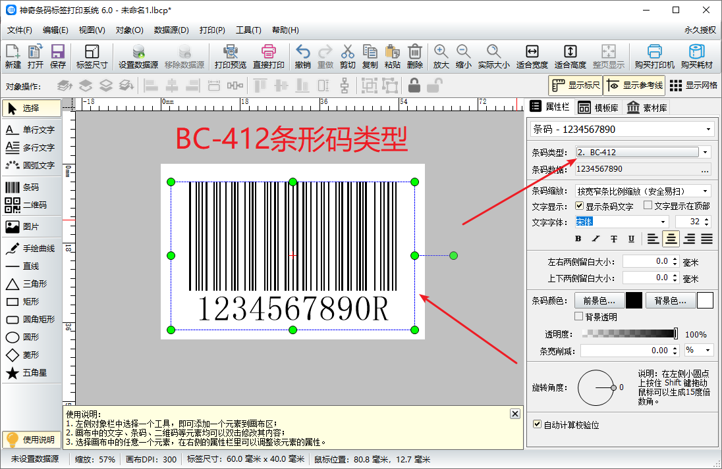Toggle 显示标尺 ruler display
The width and height of the screenshot is (722, 469).
576,85
